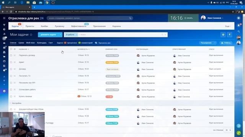Switch to the "Руковожу" tab
Viewport: 245px width, 137px height.
60,26
